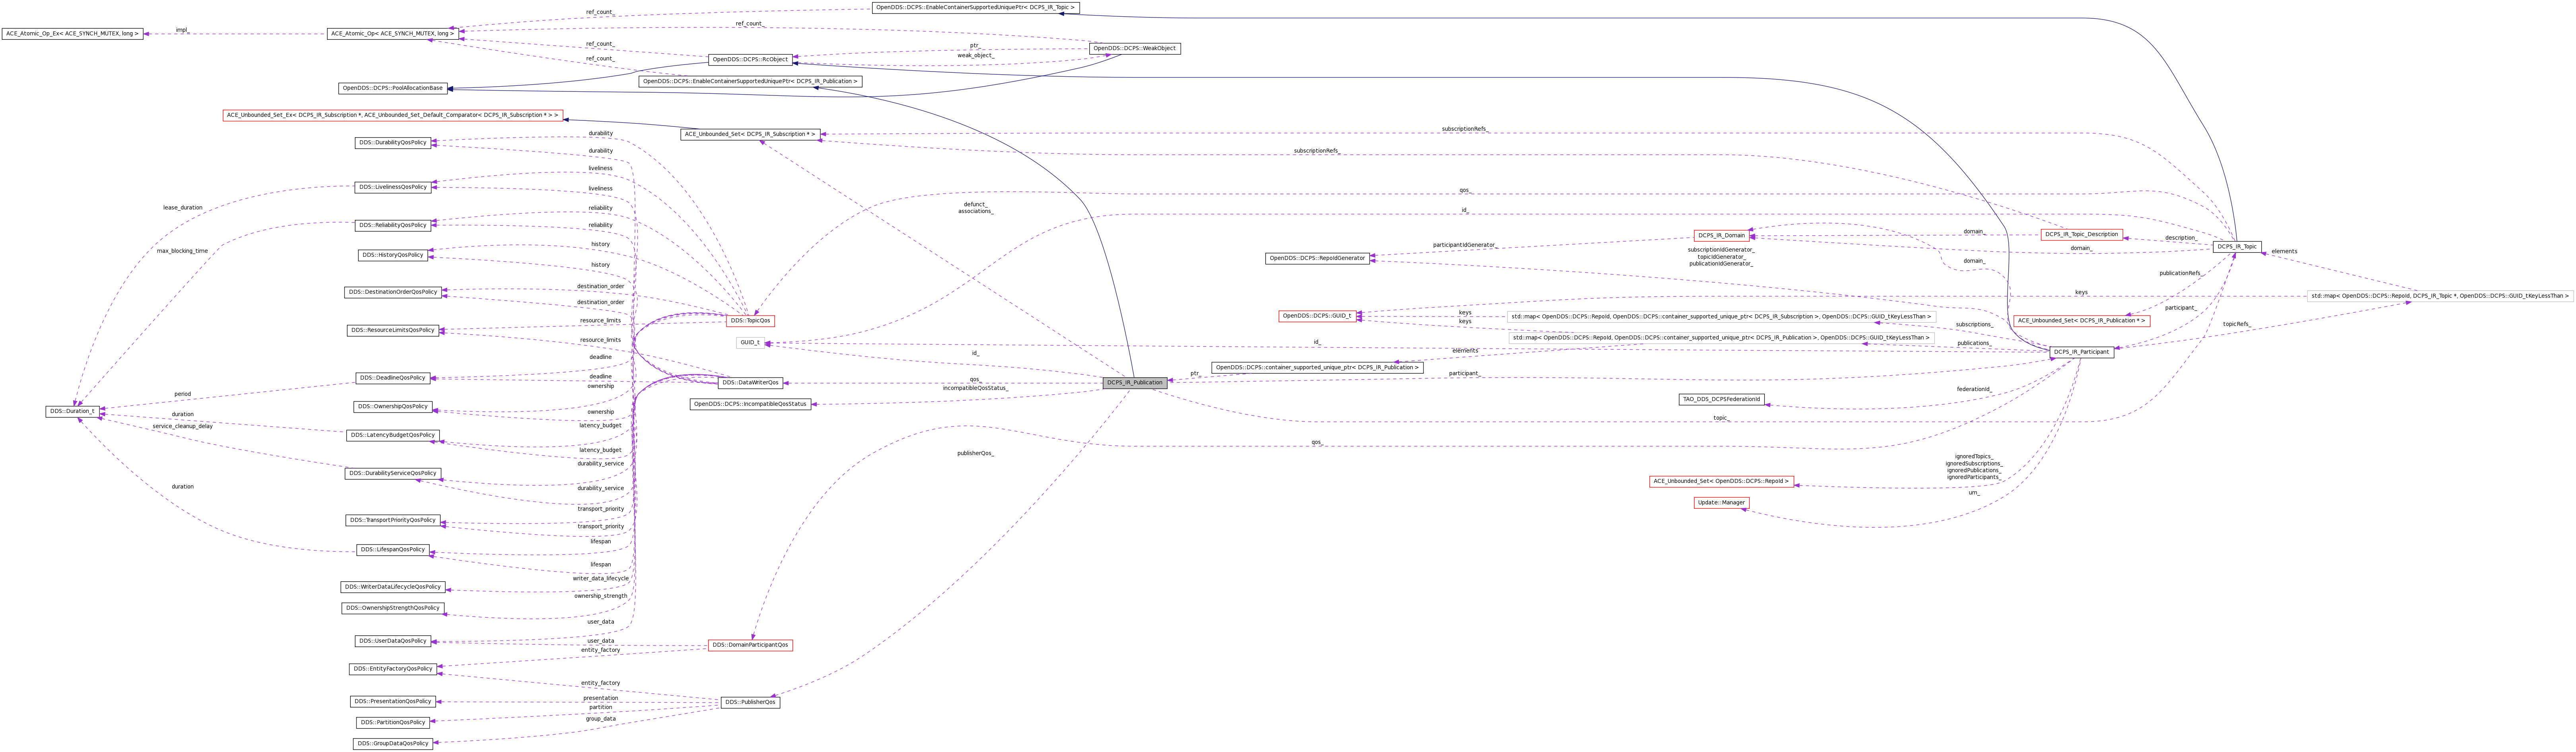Open DDS::DomainParticipantQos node
Screen dimensions: 2576x752
pos(750,645)
